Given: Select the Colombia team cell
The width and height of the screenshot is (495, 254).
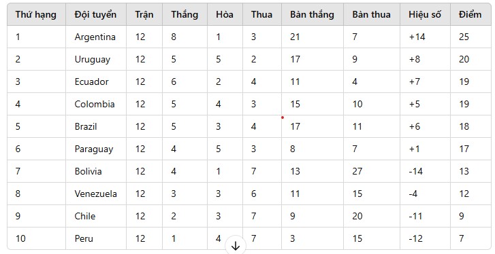Looking at the screenshot, I should click(96, 104).
